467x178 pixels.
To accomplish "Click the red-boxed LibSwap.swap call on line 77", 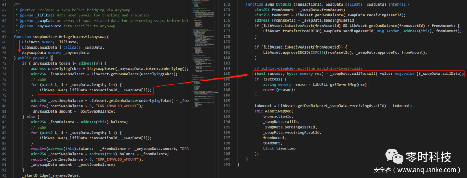I will coord(95,90).
